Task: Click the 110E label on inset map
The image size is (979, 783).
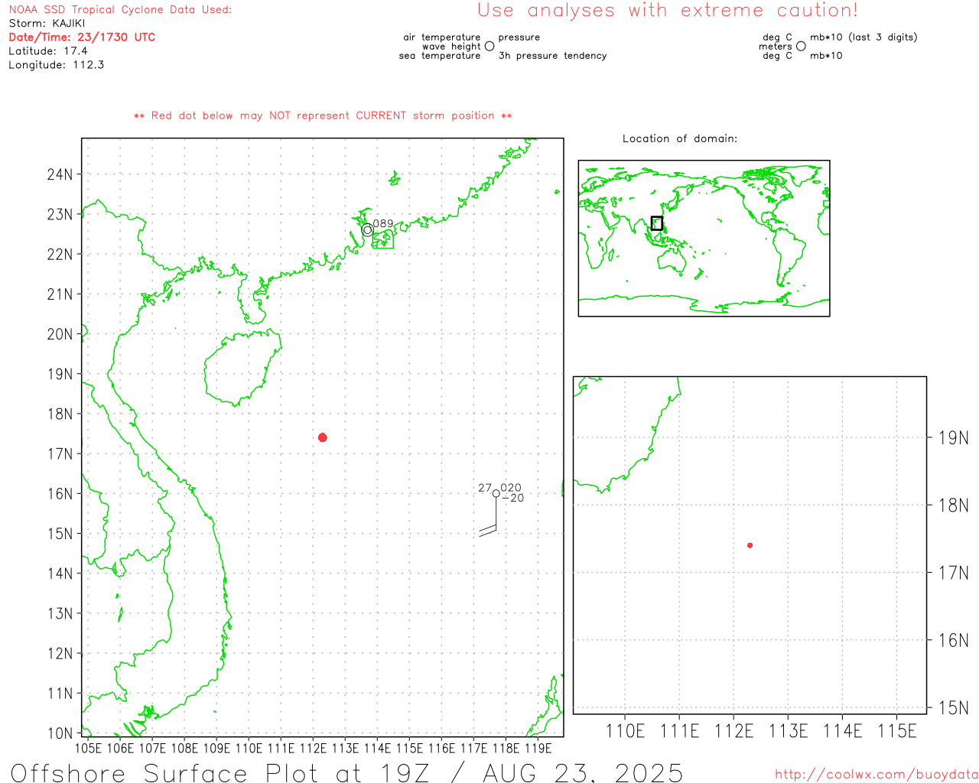Action: [x=626, y=731]
